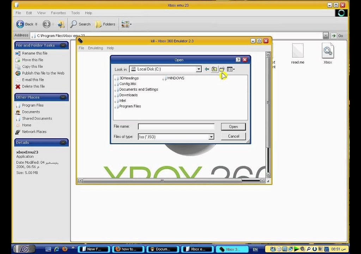Image resolution: width=361 pixels, height=254 pixels.
Task: Click the Explorer Forward arrow button
Action: click(47, 24)
